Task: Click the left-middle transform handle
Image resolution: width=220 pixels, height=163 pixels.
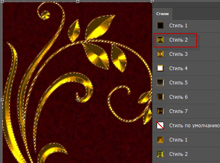Action: tap(2, 100)
